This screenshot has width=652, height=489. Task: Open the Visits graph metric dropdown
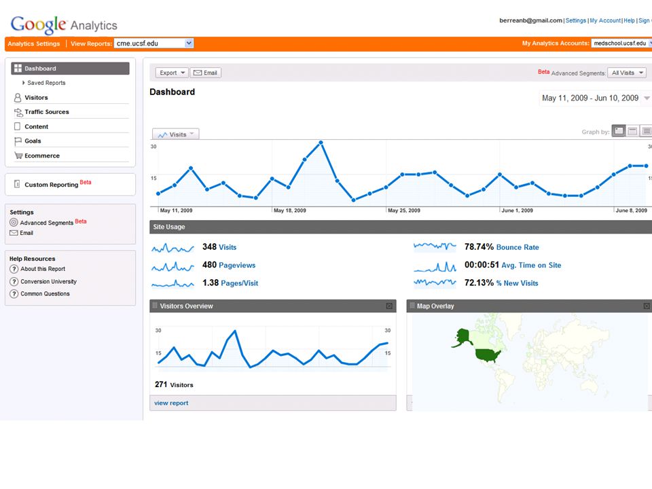pos(176,134)
